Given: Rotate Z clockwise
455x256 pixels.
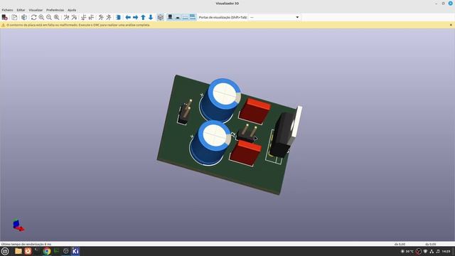Looking at the screenshot, I should pos(101,17).
